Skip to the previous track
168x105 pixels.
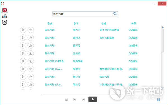[75, 99]
